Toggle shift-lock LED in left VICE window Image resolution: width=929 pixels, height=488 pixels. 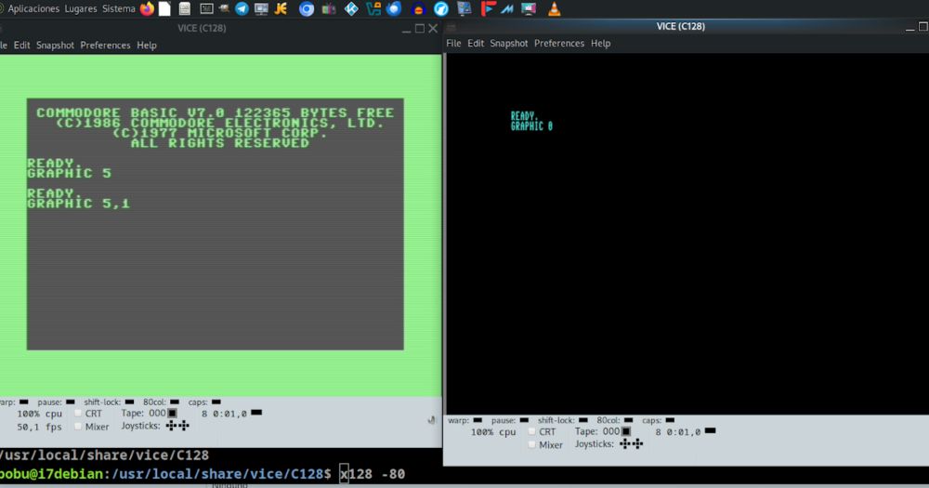(x=130, y=402)
